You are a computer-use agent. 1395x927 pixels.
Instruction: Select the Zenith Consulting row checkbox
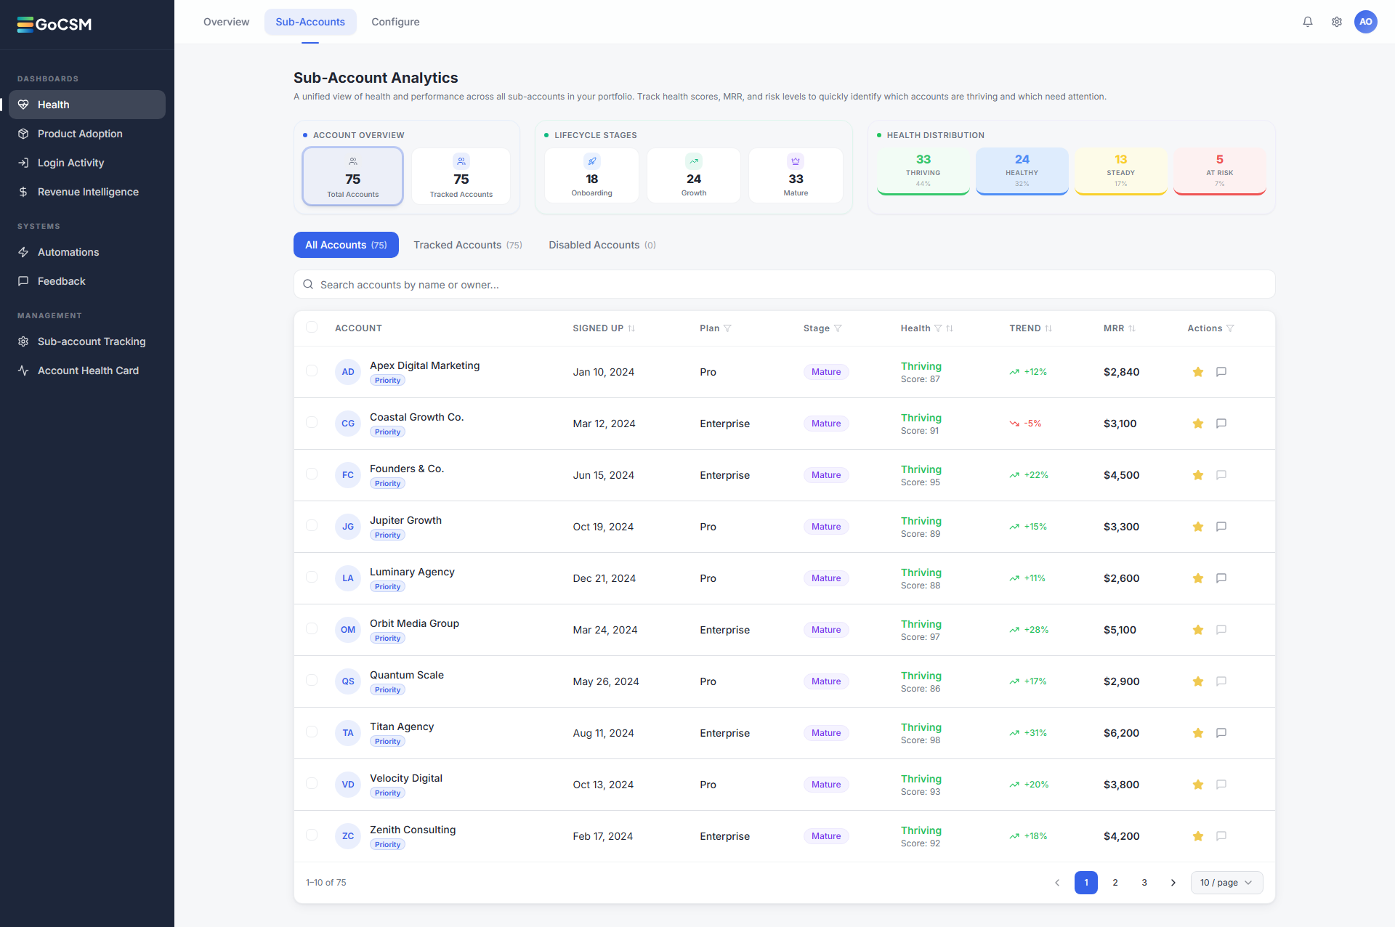(x=312, y=835)
